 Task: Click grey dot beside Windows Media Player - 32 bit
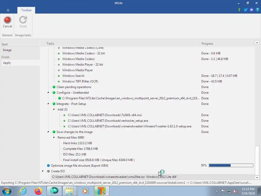pos(59,65)
